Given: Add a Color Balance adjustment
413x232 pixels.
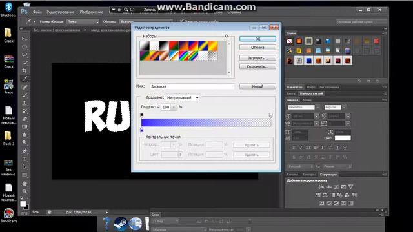Looking at the screenshot, I should (325, 195).
